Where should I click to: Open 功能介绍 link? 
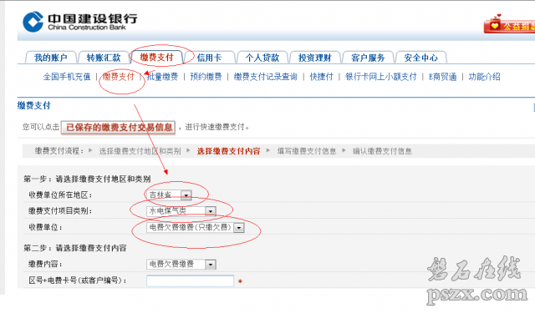tap(485, 77)
